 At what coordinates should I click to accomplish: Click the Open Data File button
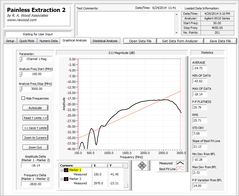coord(140,41)
